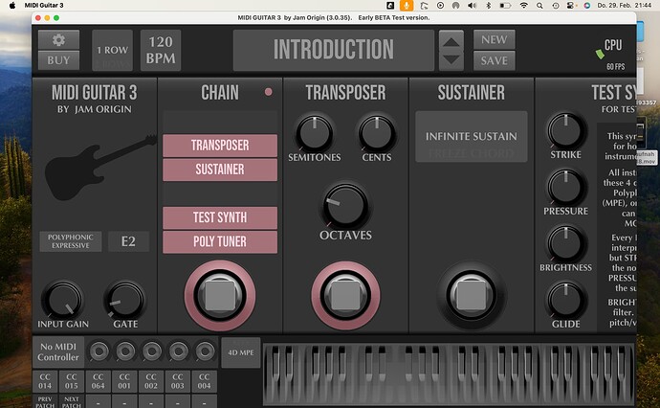The height and width of the screenshot is (408, 660).
Task: Click the electric guitar silhouette
Action: (x=100, y=167)
